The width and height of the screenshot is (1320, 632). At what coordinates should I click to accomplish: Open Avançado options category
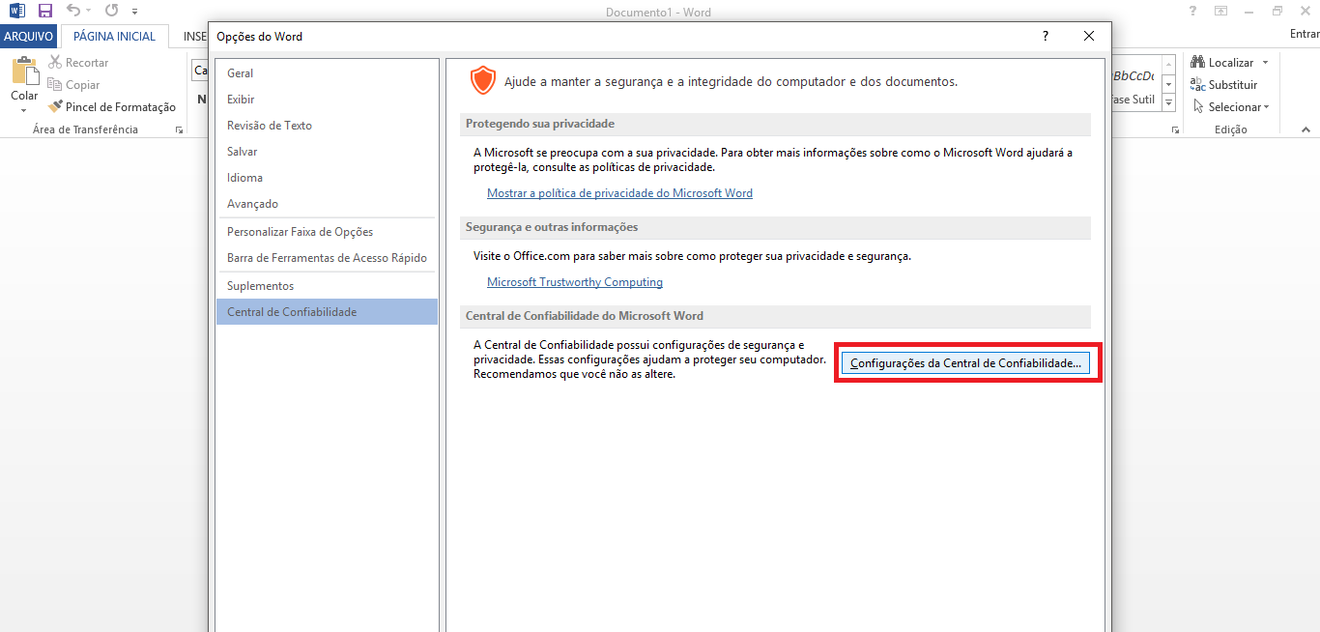(327, 204)
